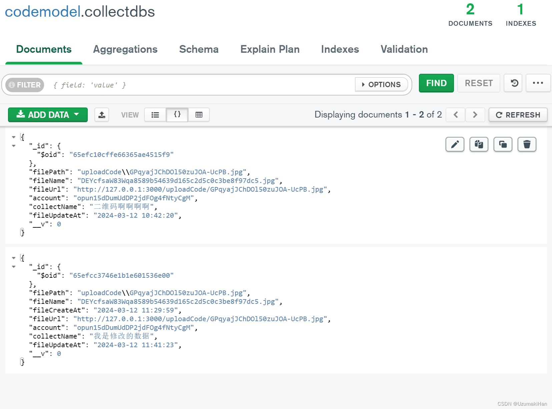The image size is (552, 409).
Task: Open more query options ellipsis menu
Action: coord(538,83)
